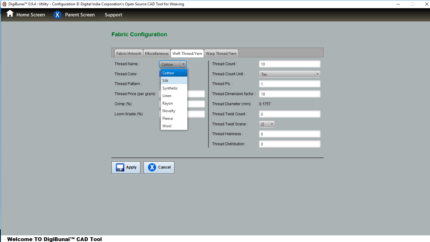Viewport: 430px width, 242px height.
Task: Open the Warp Thread/Yarn tab
Action: (x=221, y=54)
